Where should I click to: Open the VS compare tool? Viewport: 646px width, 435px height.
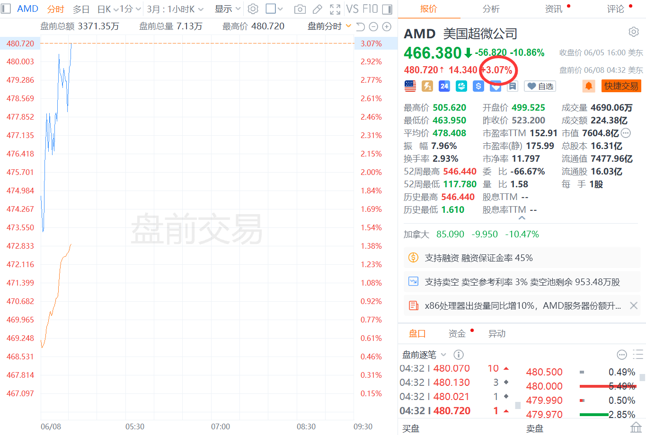(352, 9)
